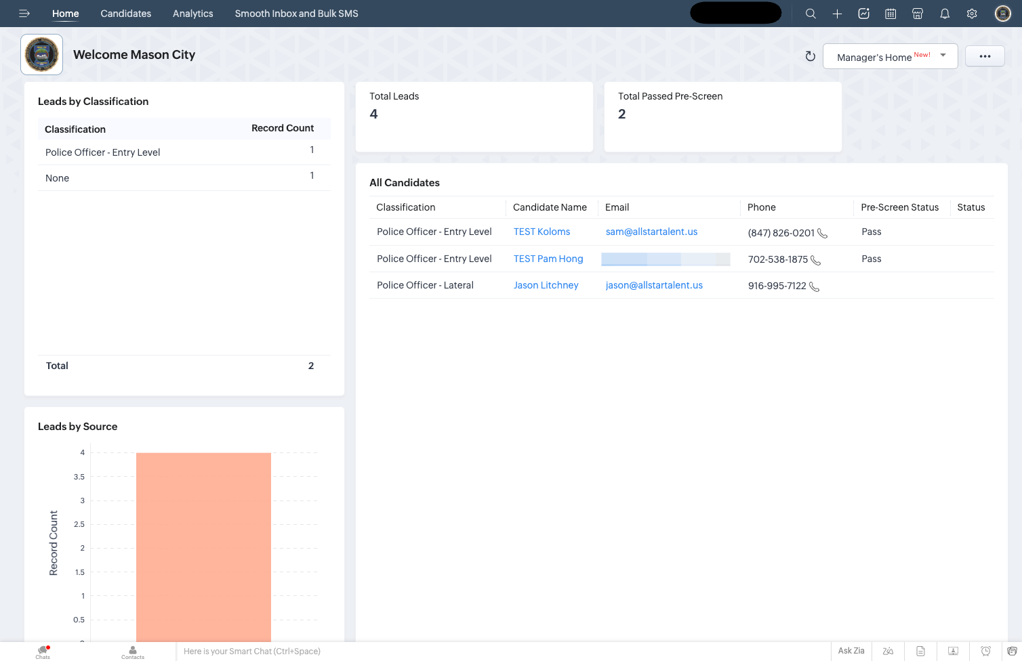Screen dimensions: 1022x661
Task: Open candidate TEST Pam Hong link
Action: pyautogui.click(x=548, y=259)
